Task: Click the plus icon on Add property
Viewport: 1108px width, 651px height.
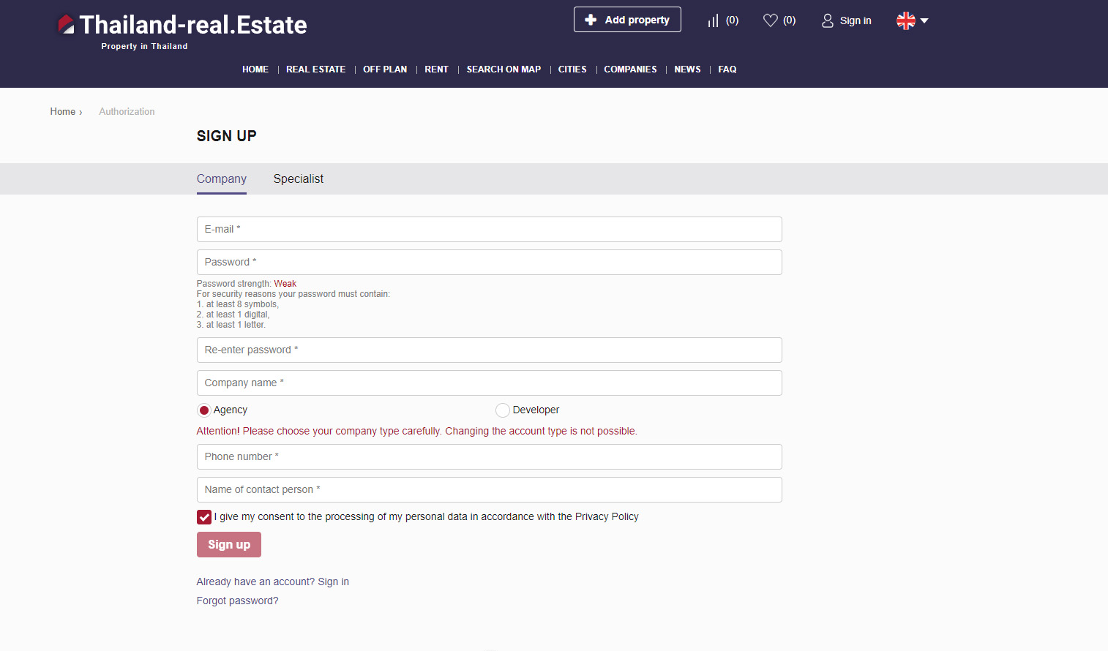Action: 591,20
